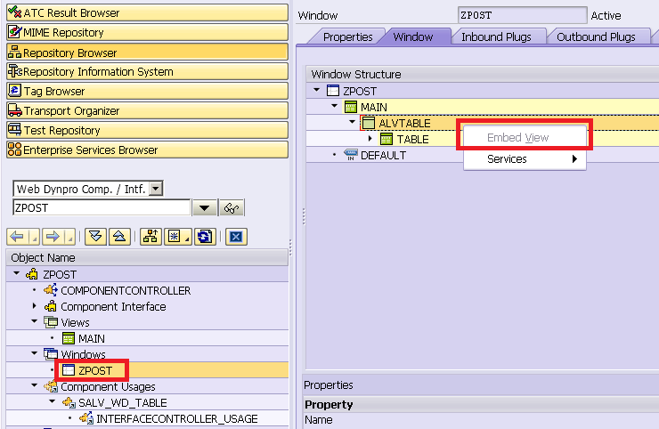This screenshot has height=429, width=659.
Task: Collapse the ZPOST component root node
Action: point(16,273)
